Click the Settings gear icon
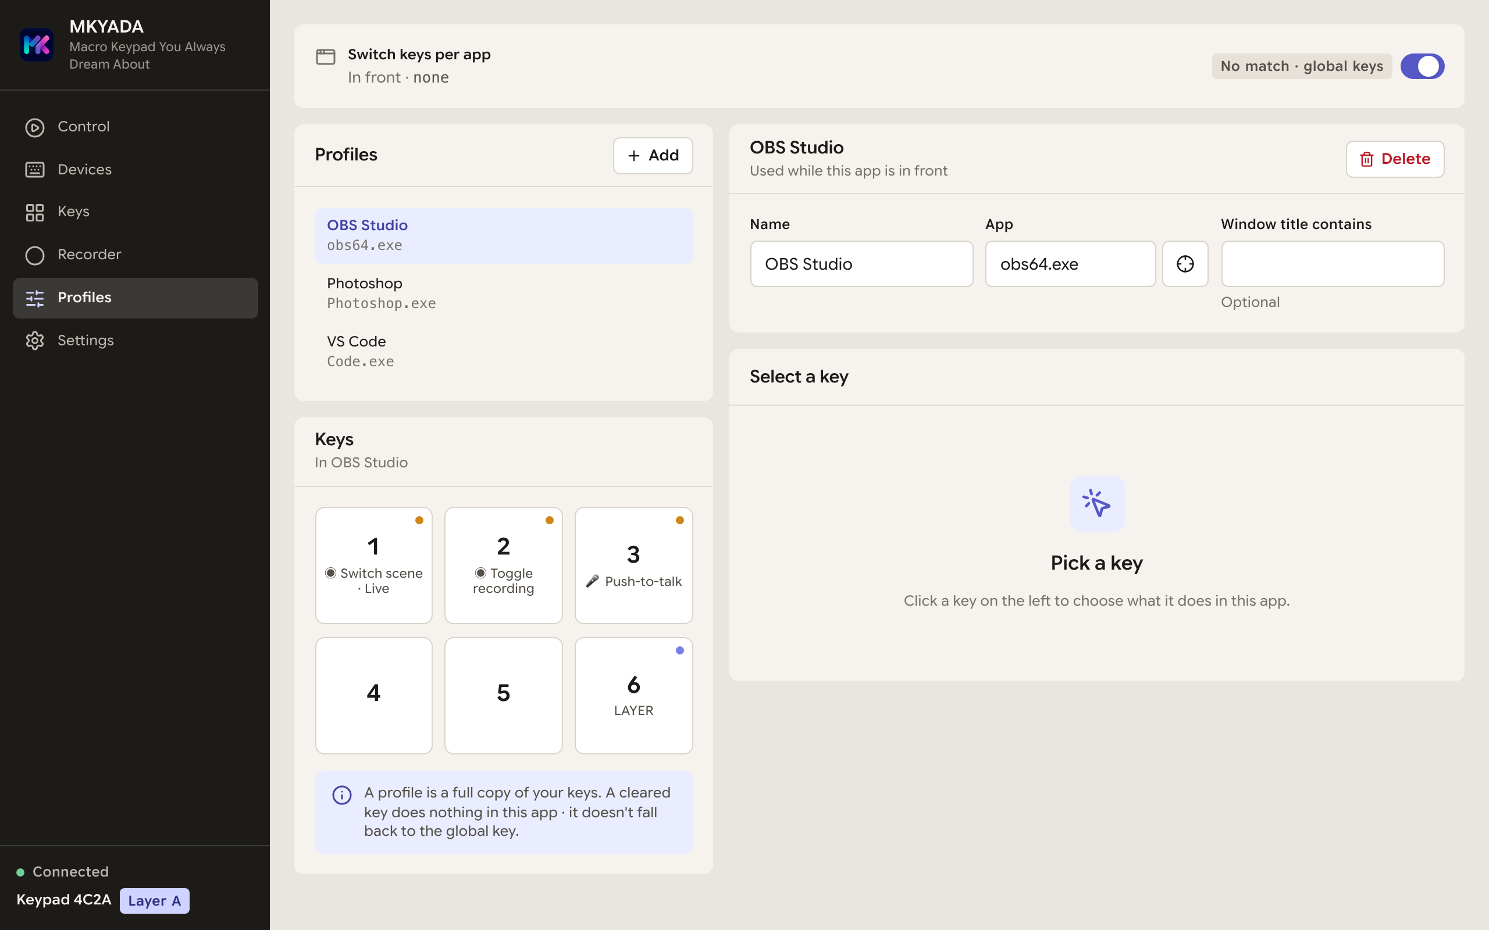Screen dimensions: 1489x930 click(x=35, y=341)
